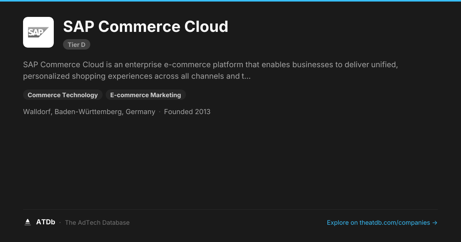Click The AdTech Database tagline

(x=97, y=222)
